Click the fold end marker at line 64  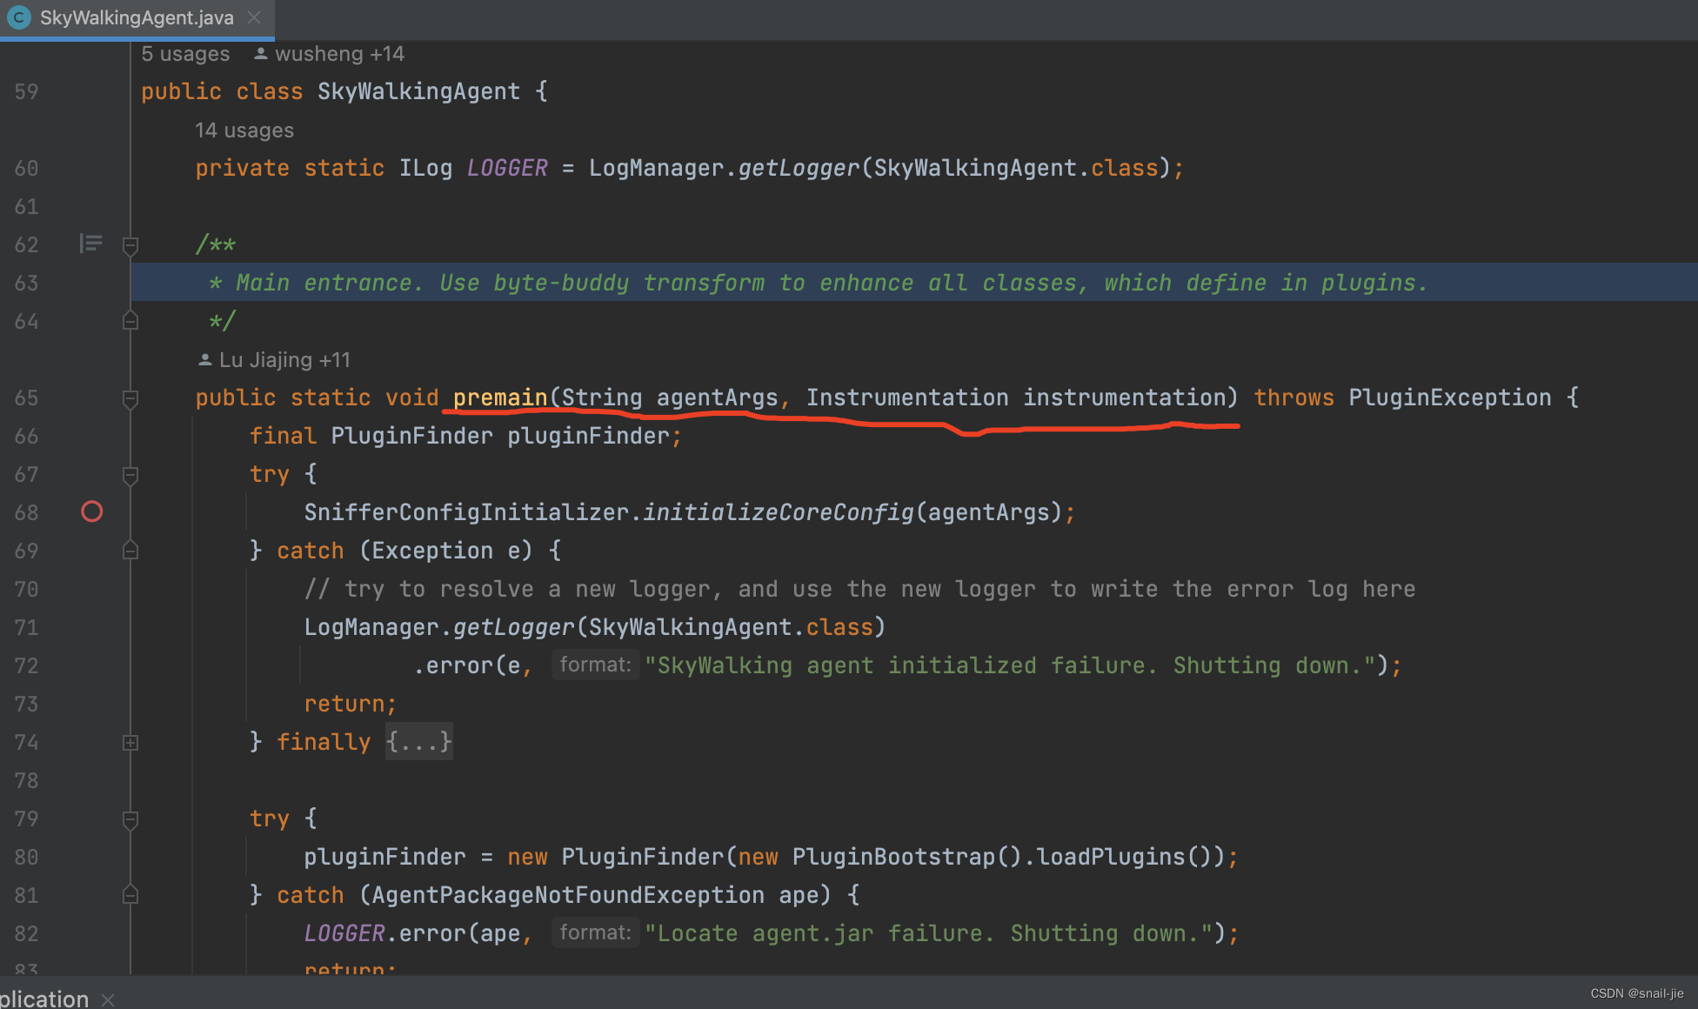coord(130,321)
